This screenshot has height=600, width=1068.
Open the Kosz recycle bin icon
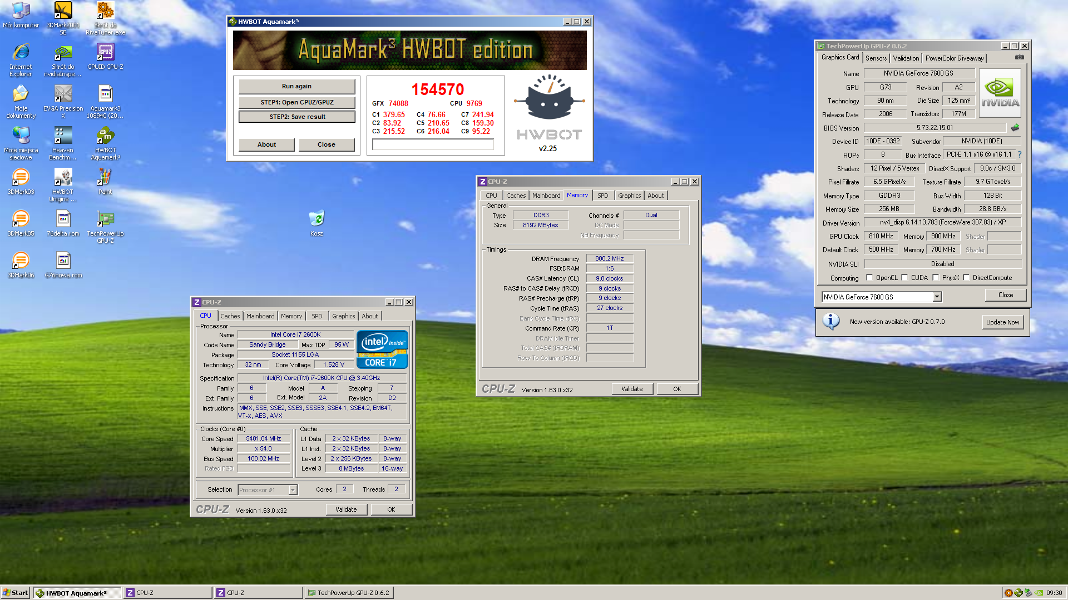pyautogui.click(x=317, y=223)
